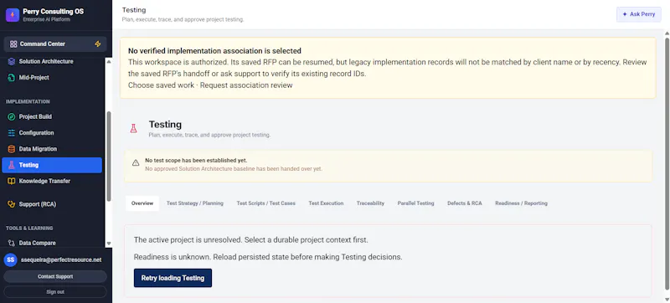Click the Project Build compass icon
This screenshot has height=303, width=670.
click(x=12, y=116)
